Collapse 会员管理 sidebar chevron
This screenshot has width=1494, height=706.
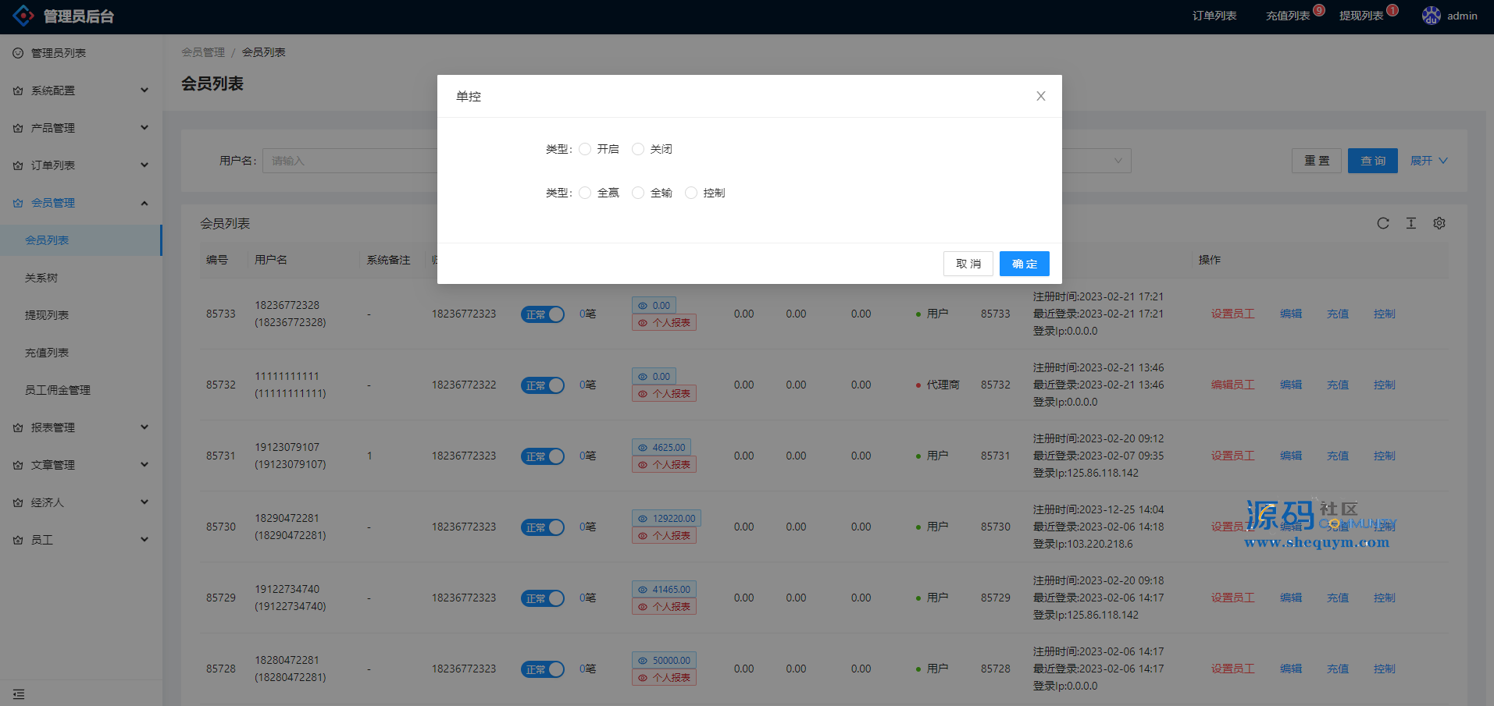click(144, 203)
